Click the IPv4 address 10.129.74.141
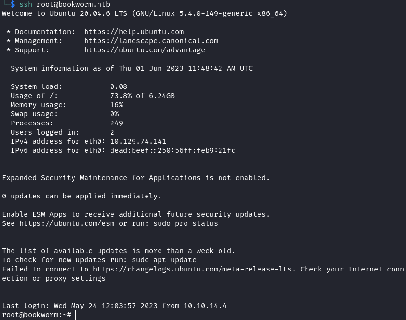 [x=138, y=141]
